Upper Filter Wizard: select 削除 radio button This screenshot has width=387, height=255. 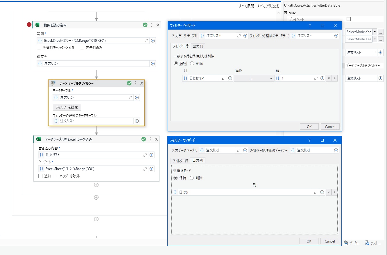coord(192,63)
